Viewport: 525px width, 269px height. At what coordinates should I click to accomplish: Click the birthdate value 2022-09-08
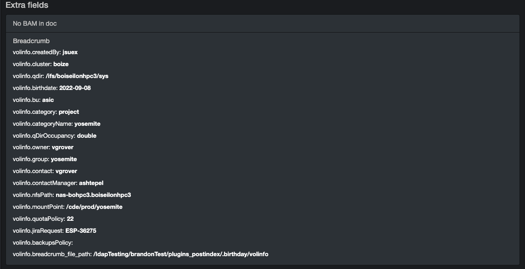coord(75,88)
